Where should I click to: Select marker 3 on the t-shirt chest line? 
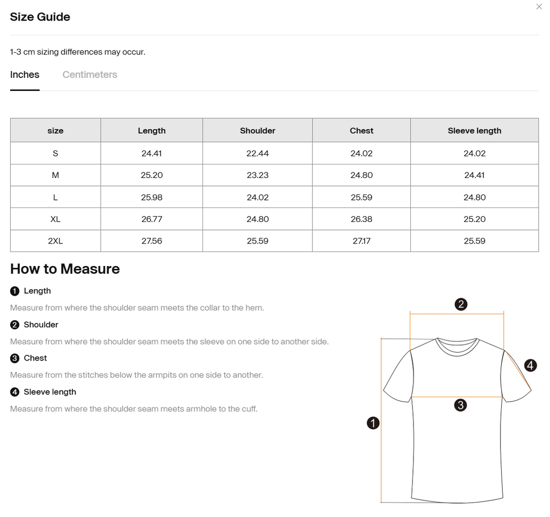pyautogui.click(x=460, y=405)
